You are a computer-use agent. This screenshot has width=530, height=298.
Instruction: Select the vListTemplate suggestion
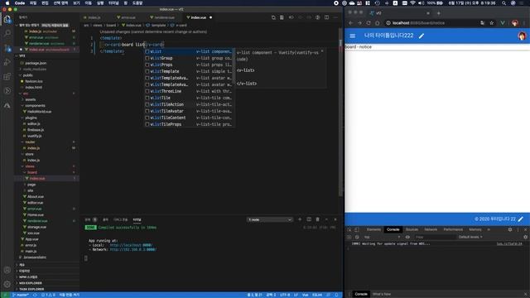(188, 71)
